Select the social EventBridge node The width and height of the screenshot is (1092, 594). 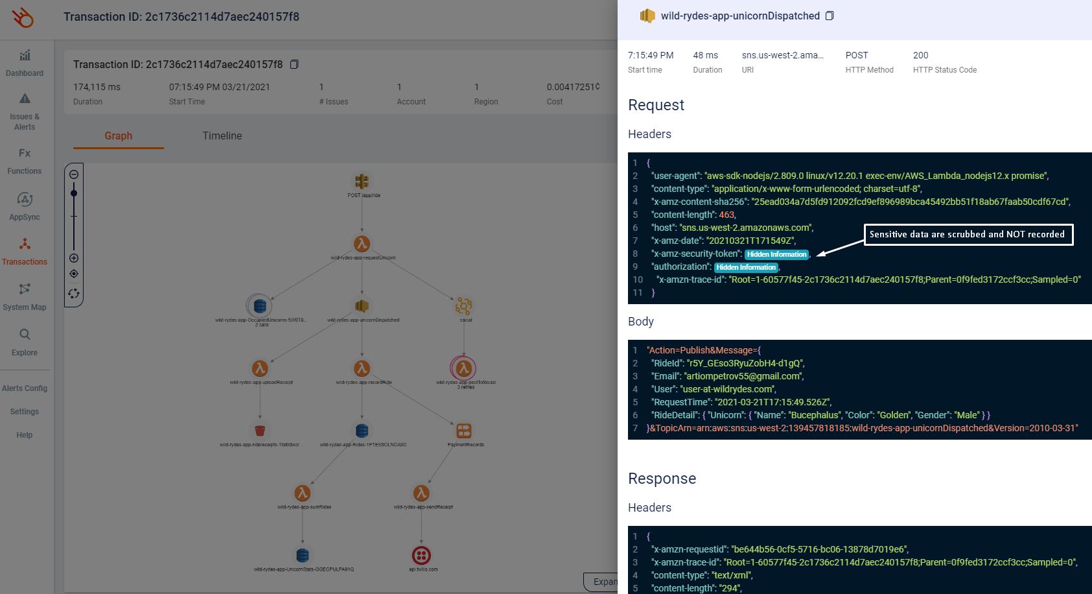pyautogui.click(x=463, y=305)
